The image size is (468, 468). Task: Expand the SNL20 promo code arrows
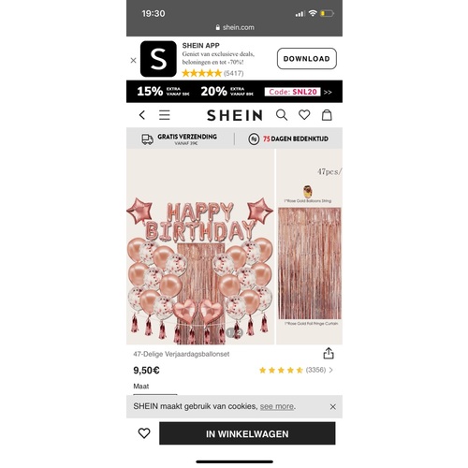[328, 92]
